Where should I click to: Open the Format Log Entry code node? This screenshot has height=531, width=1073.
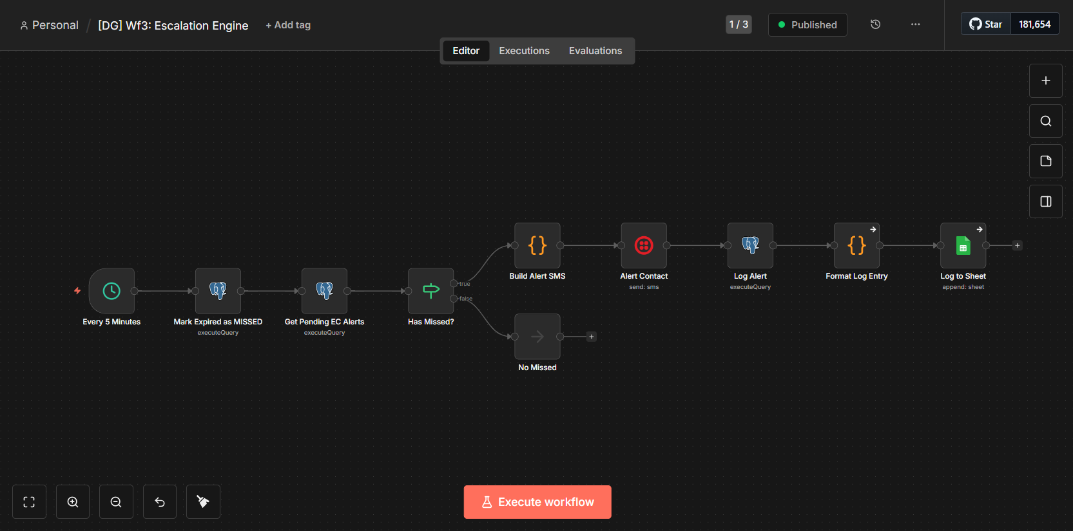click(x=856, y=245)
